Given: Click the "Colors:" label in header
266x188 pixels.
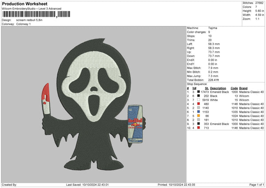Looking at the screenshot, I should click(247, 7).
